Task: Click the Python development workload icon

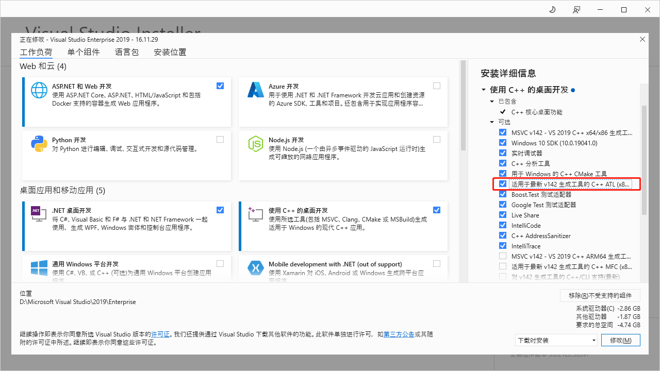Action: [x=39, y=144]
